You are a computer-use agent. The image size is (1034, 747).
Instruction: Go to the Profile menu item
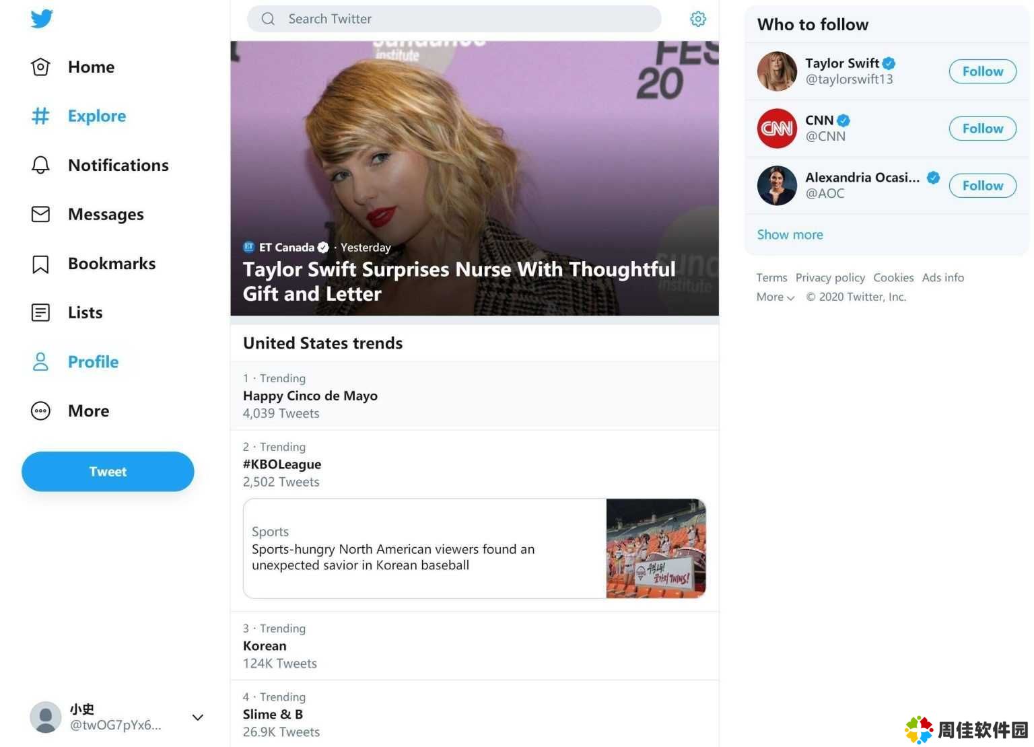[x=93, y=362]
